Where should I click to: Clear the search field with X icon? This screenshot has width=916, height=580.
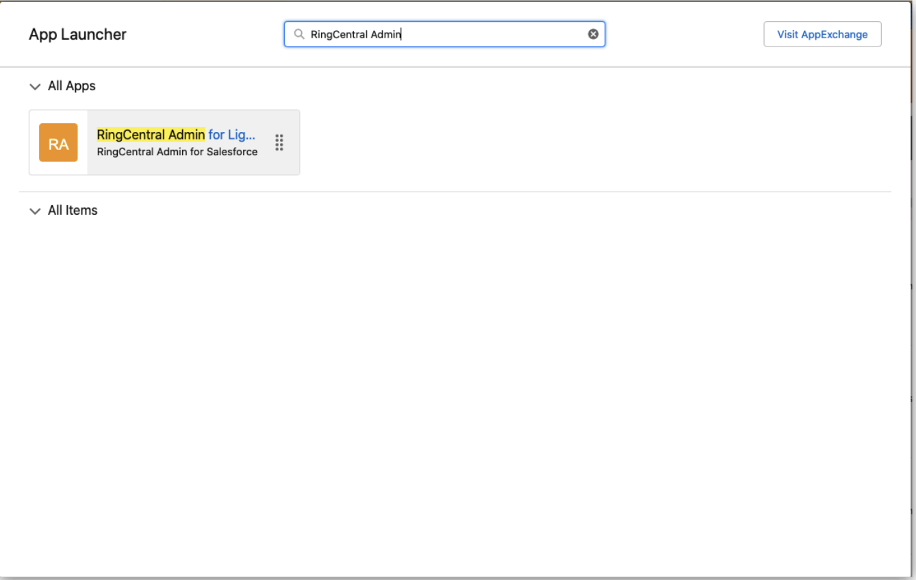click(593, 34)
